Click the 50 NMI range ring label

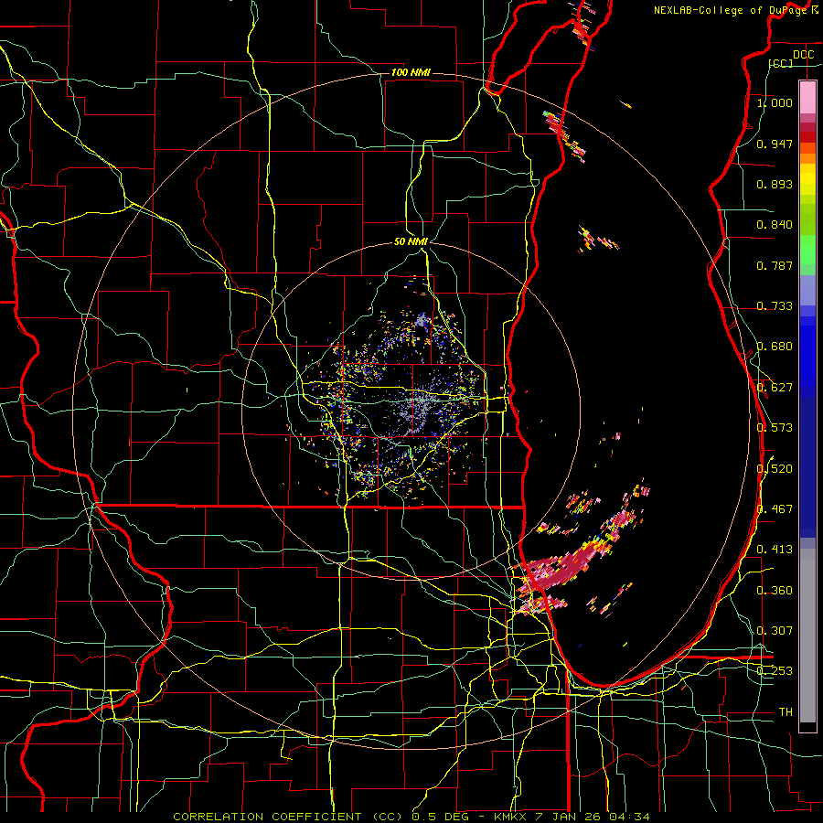pyautogui.click(x=411, y=242)
